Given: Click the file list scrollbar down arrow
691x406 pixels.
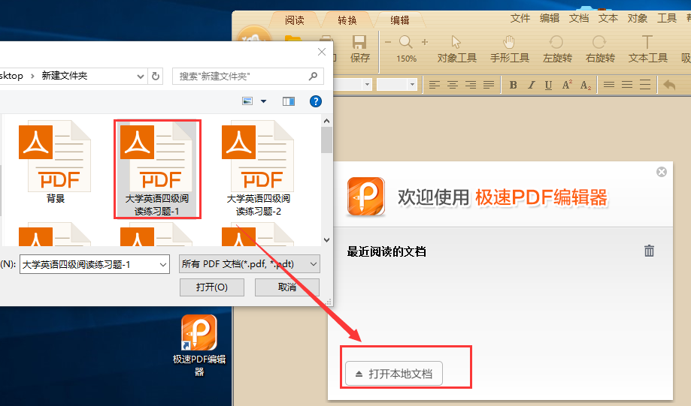Looking at the screenshot, I should (x=326, y=239).
